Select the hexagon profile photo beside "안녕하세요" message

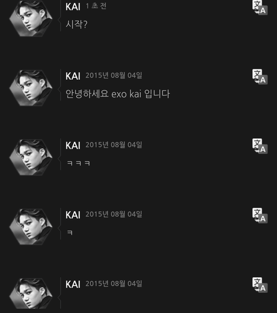[x=31, y=88]
